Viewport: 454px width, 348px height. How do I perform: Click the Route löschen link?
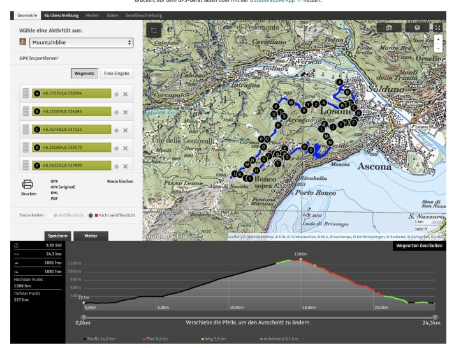pos(120,181)
